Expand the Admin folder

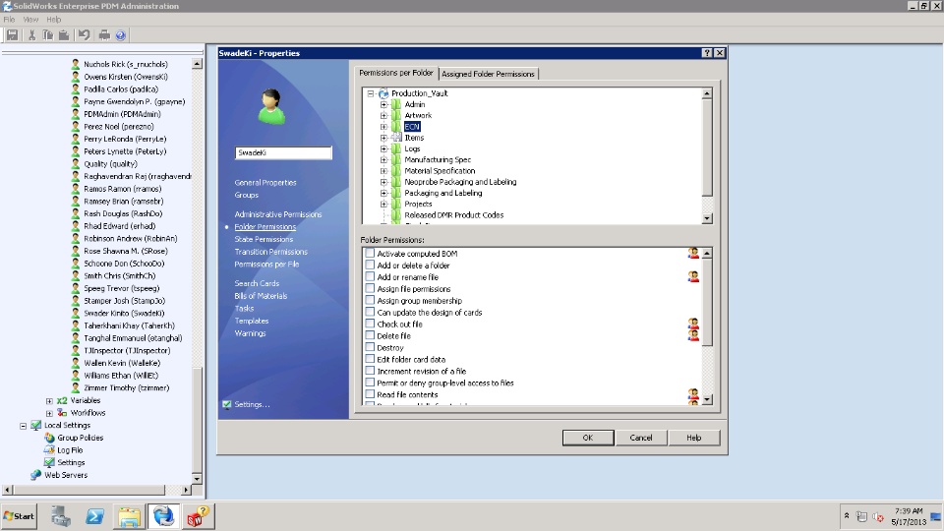(383, 104)
